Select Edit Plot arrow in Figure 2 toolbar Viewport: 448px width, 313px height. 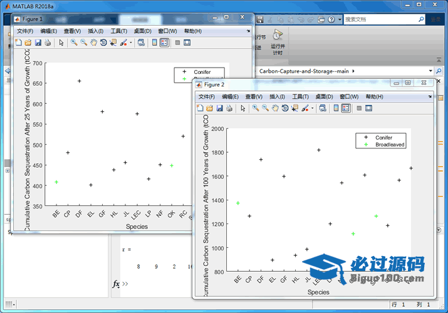243,108
